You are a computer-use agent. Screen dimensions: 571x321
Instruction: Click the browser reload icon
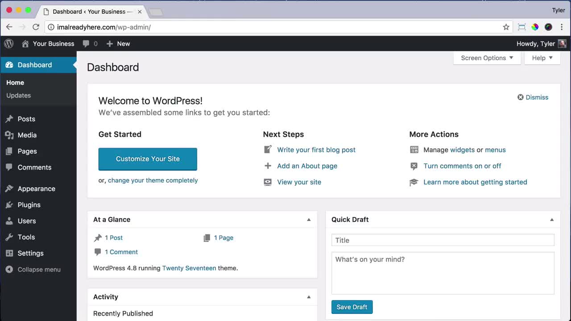[x=36, y=27]
